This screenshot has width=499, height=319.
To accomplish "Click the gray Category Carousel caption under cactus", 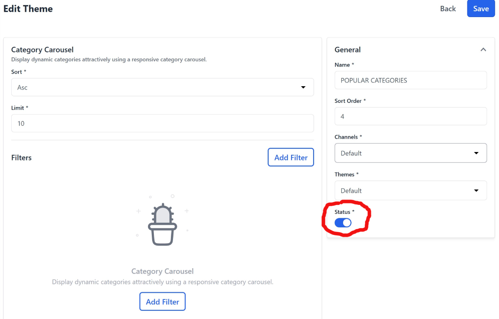I will click(162, 272).
